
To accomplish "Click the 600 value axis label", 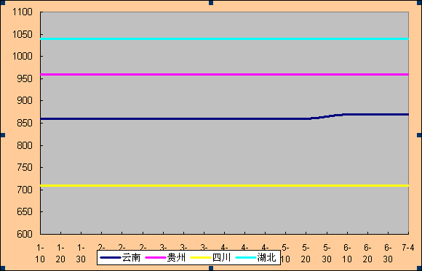I will tap(25, 234).
